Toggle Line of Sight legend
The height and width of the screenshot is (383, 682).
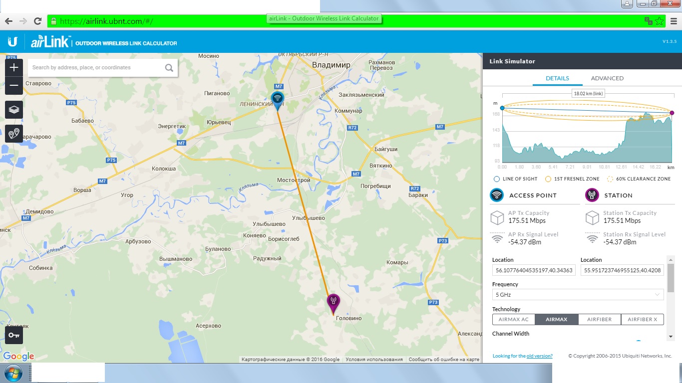tap(515, 179)
